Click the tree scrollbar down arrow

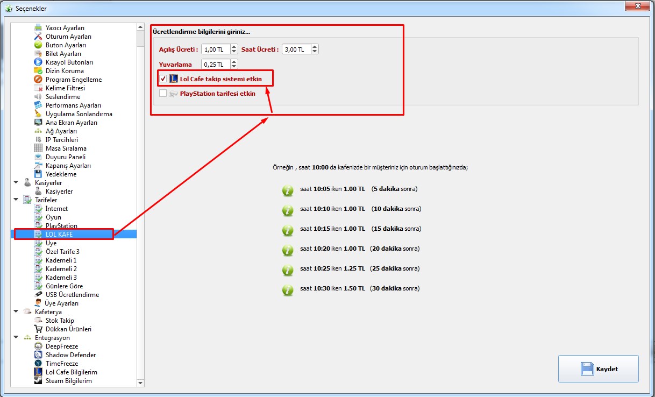pyautogui.click(x=141, y=383)
